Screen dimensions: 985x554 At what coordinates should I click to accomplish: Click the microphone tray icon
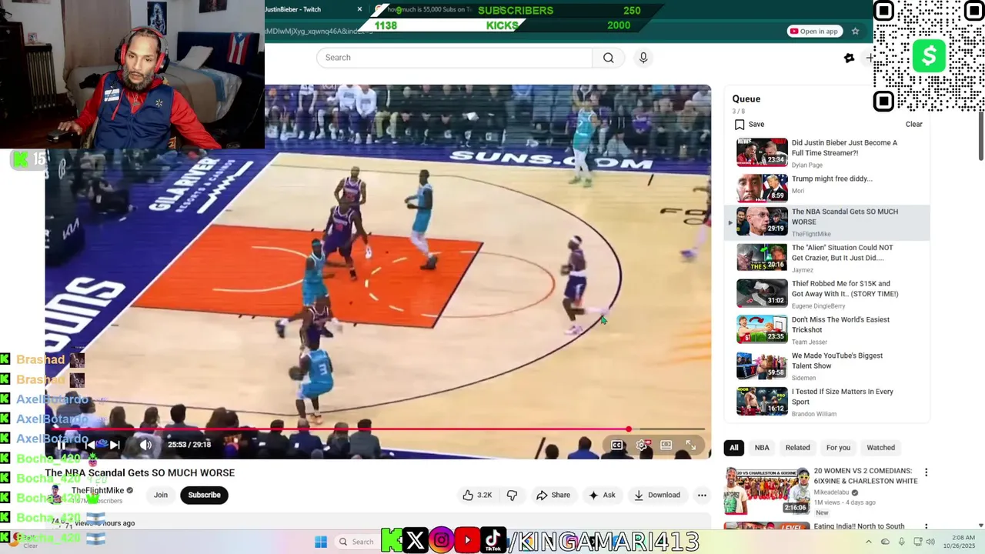[901, 542]
